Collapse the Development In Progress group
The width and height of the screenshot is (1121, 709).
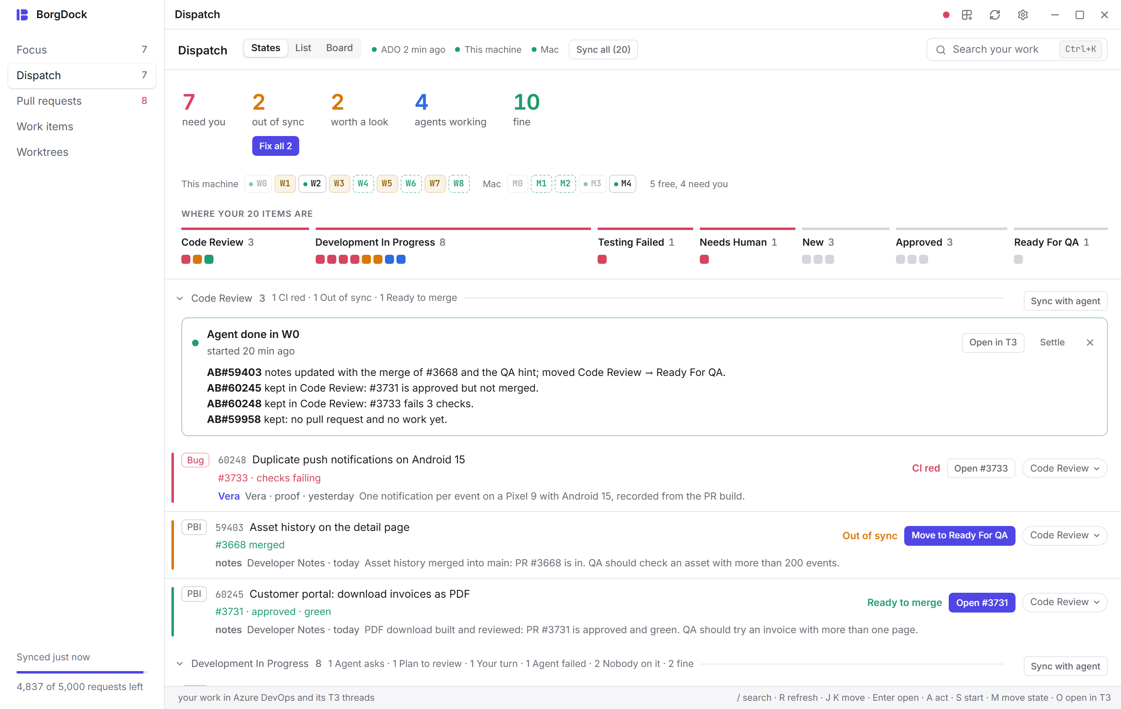coord(180,664)
